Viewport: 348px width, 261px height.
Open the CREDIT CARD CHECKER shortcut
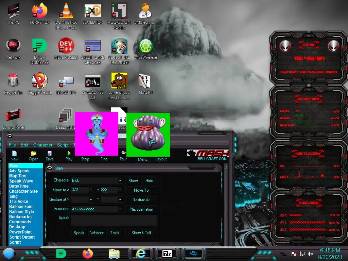[93, 51]
